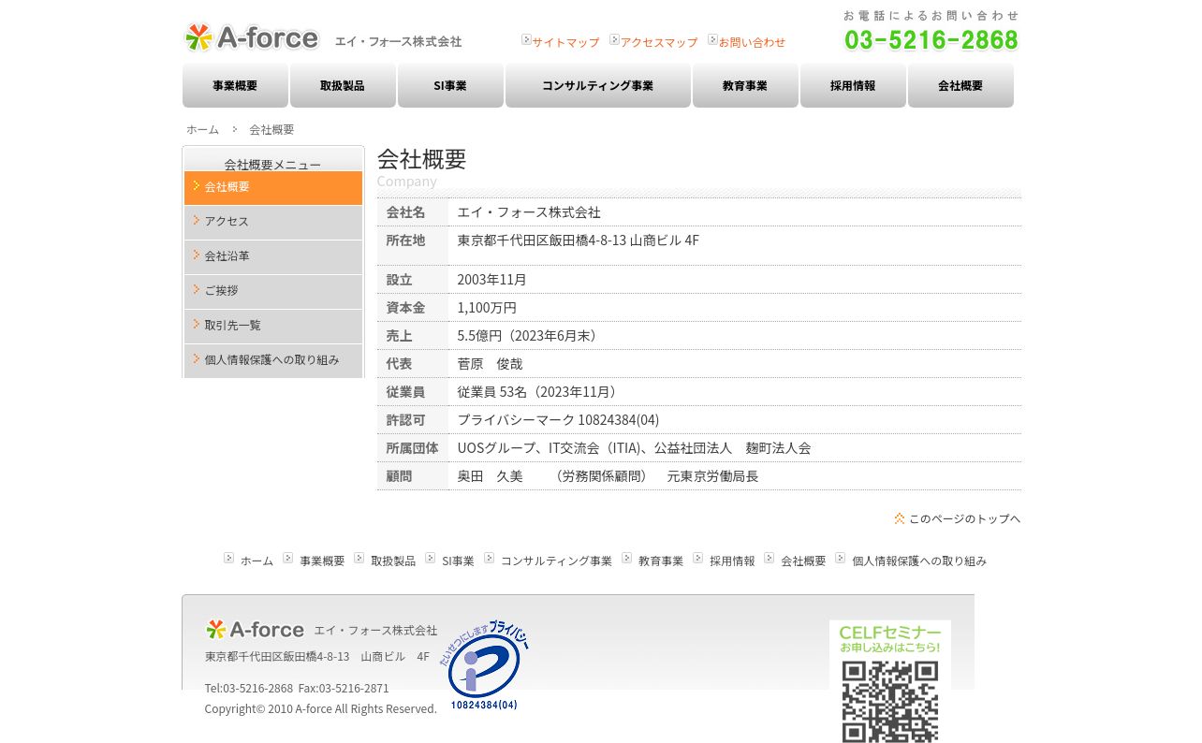This screenshot has height=743, width=1202.
Task: Open 取扱製品 link in the footer navigation
Action: pos(393,561)
